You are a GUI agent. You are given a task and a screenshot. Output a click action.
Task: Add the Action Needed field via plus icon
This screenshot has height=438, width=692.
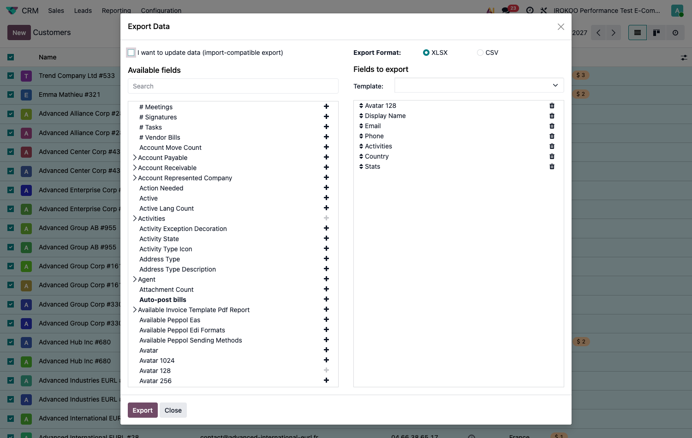pos(326,188)
